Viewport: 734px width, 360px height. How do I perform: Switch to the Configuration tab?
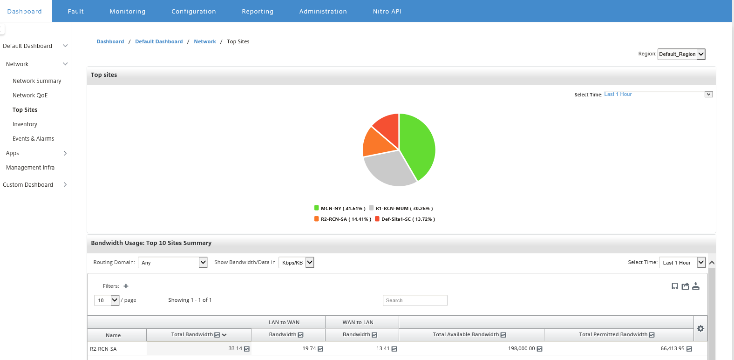(194, 11)
